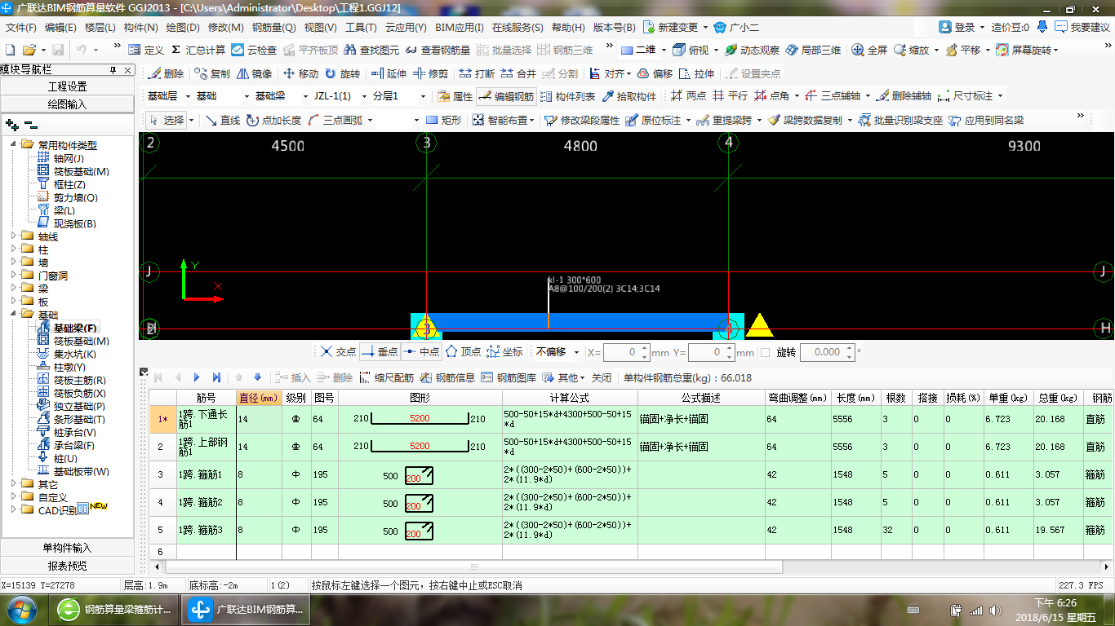Click 我要建议 feedback link
1115x626 pixels.
(x=1082, y=27)
